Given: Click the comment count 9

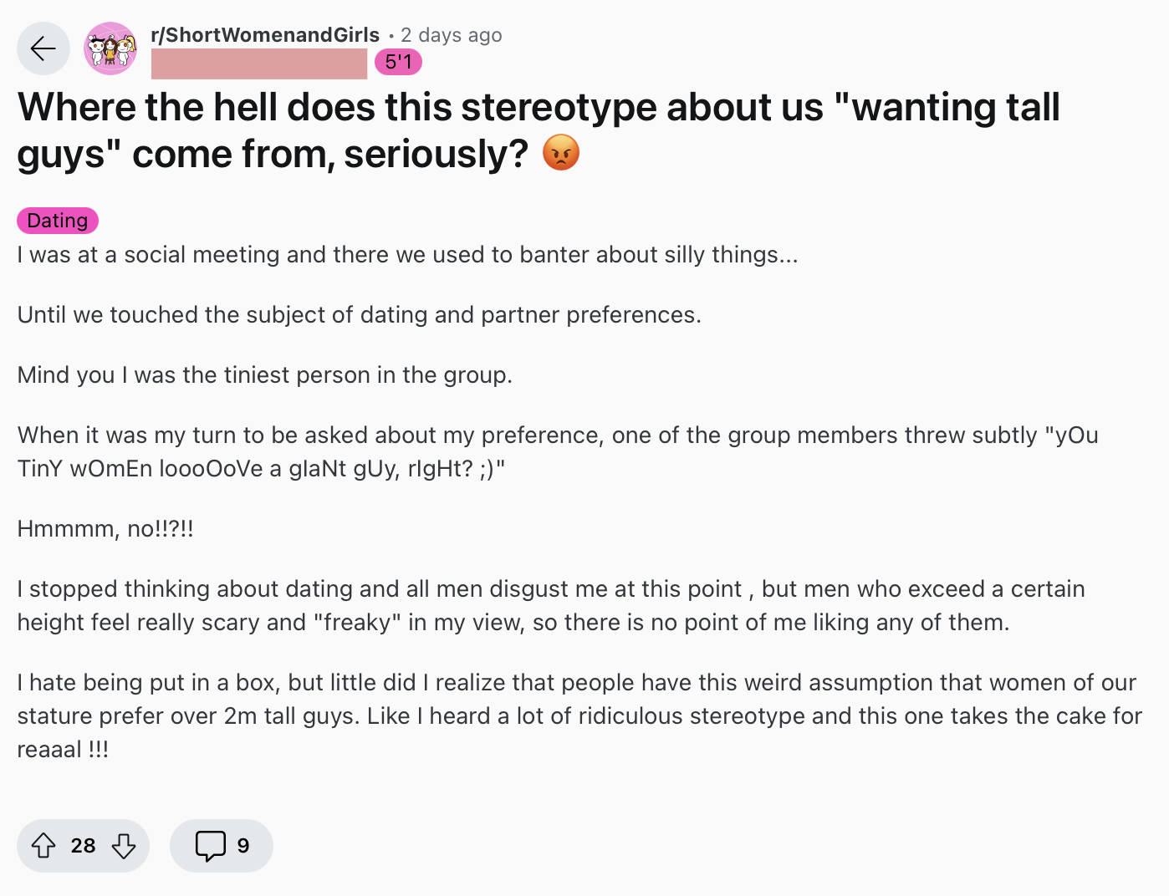Looking at the screenshot, I should click(243, 846).
